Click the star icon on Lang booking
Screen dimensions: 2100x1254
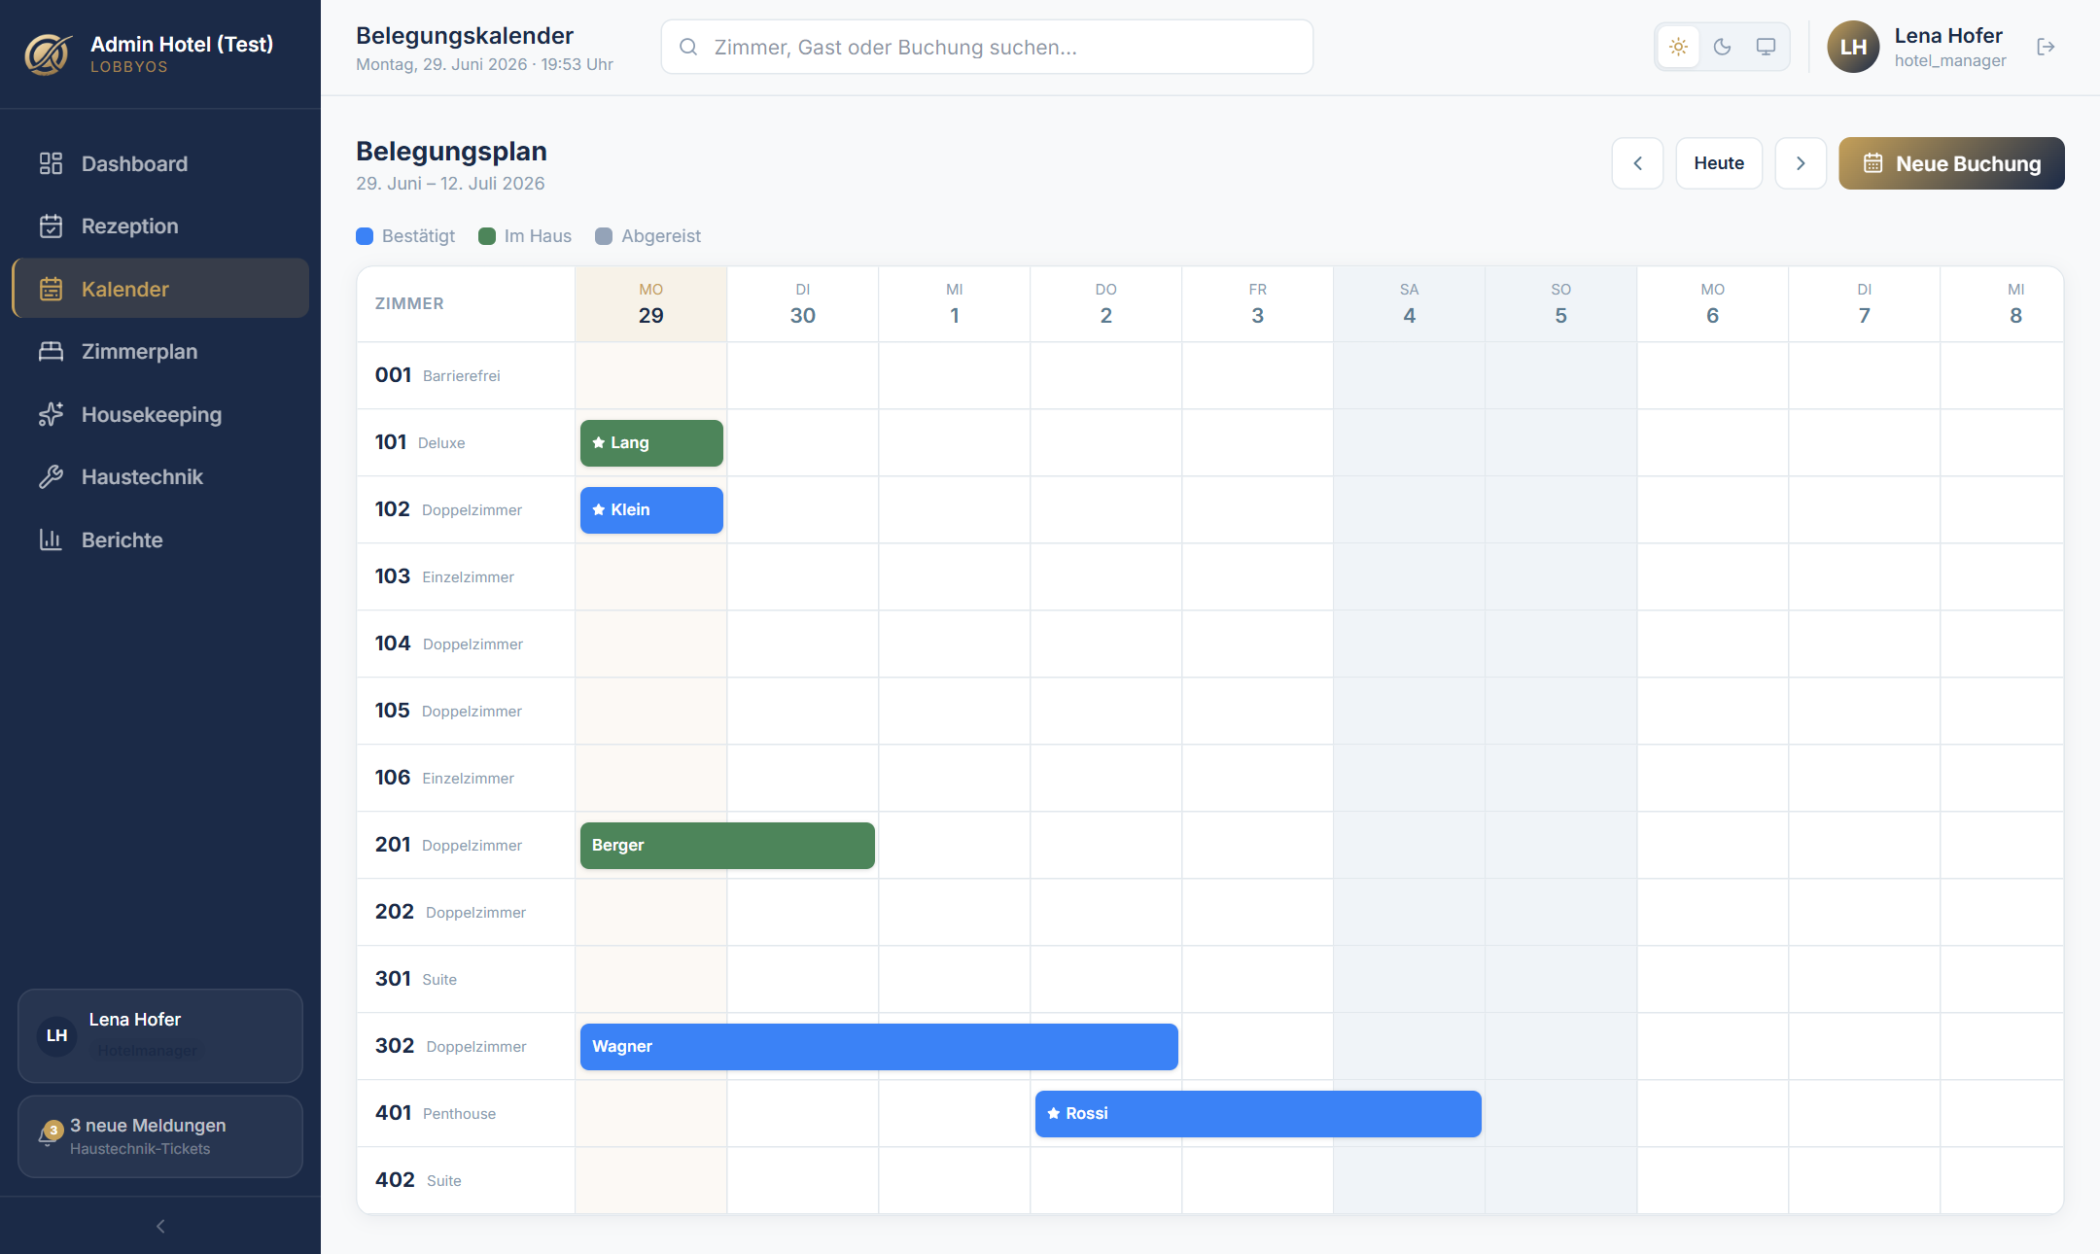point(599,442)
